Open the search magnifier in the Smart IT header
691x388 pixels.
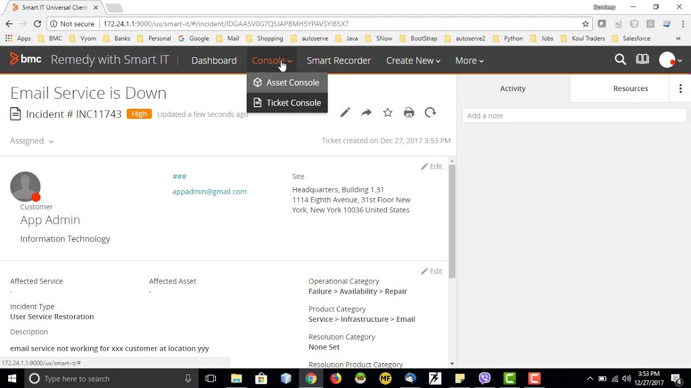click(620, 60)
